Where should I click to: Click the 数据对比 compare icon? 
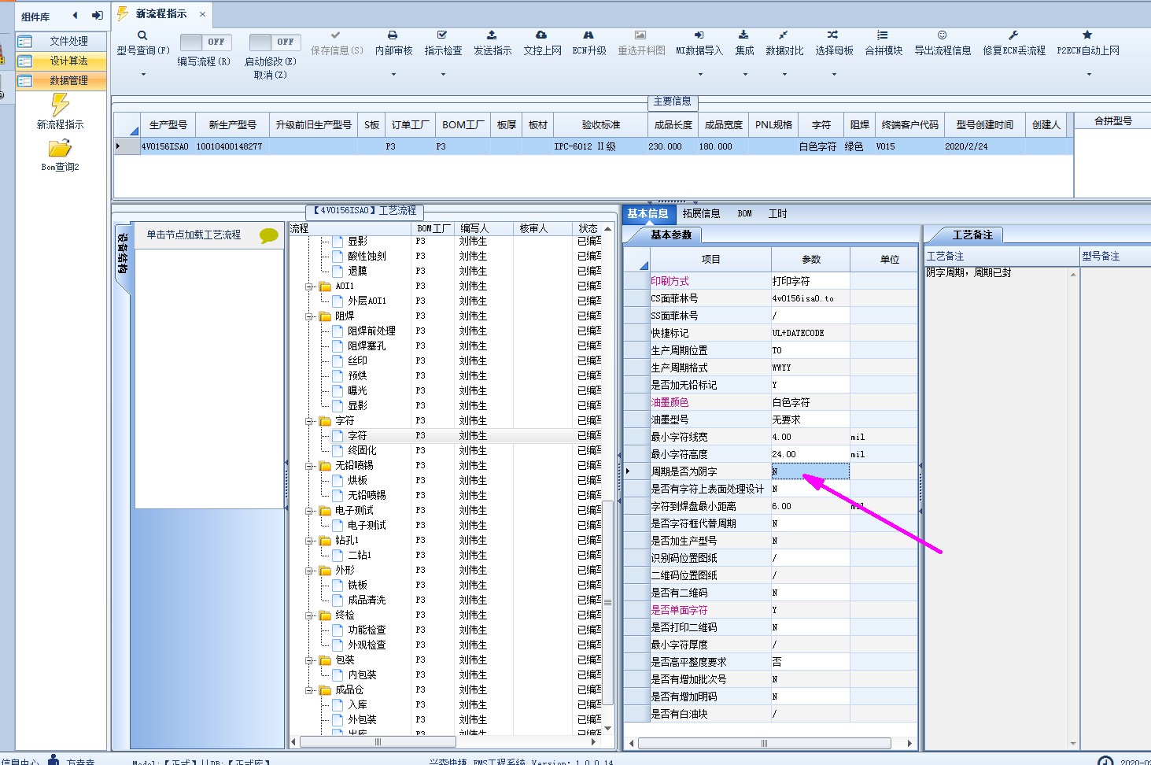784,35
